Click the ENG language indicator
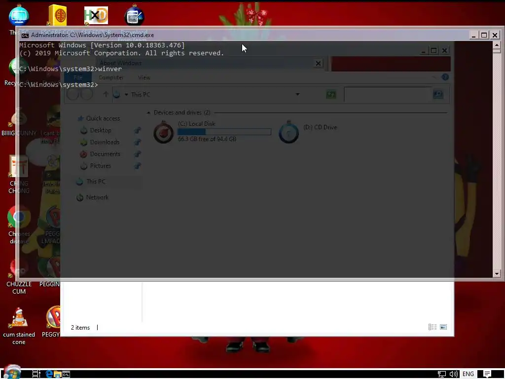The image size is (505, 379). coord(468,374)
